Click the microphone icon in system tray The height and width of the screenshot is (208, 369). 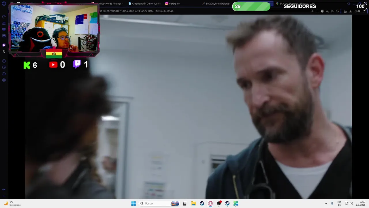pyautogui.click(x=332, y=203)
